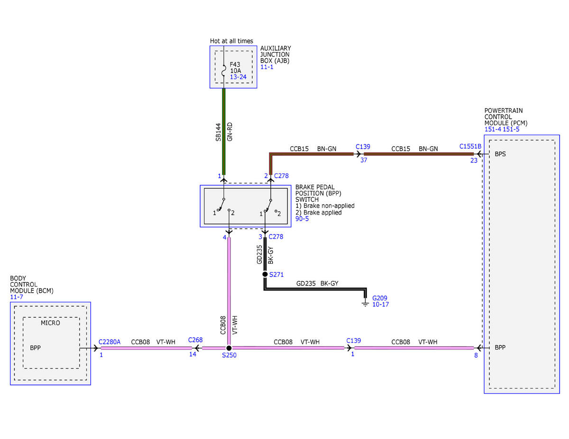Open the 10-17 ground reference link
Screen dimensions: 569x439
click(x=381, y=305)
